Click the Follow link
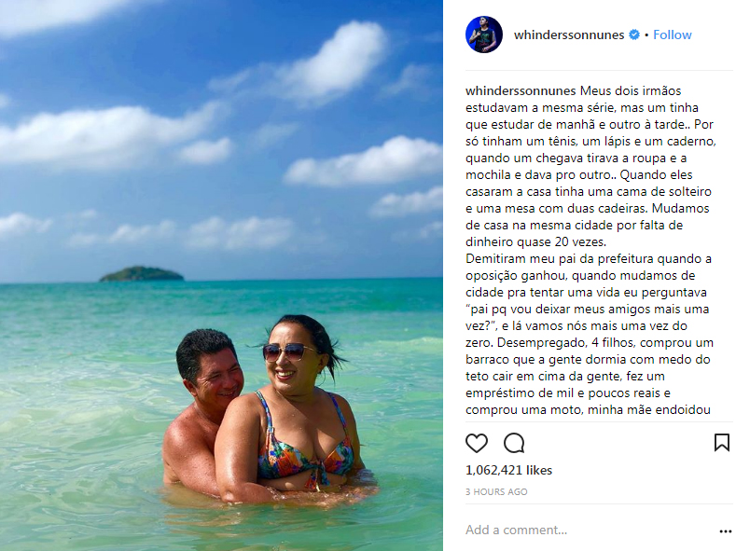This screenshot has height=551, width=736. [x=673, y=34]
